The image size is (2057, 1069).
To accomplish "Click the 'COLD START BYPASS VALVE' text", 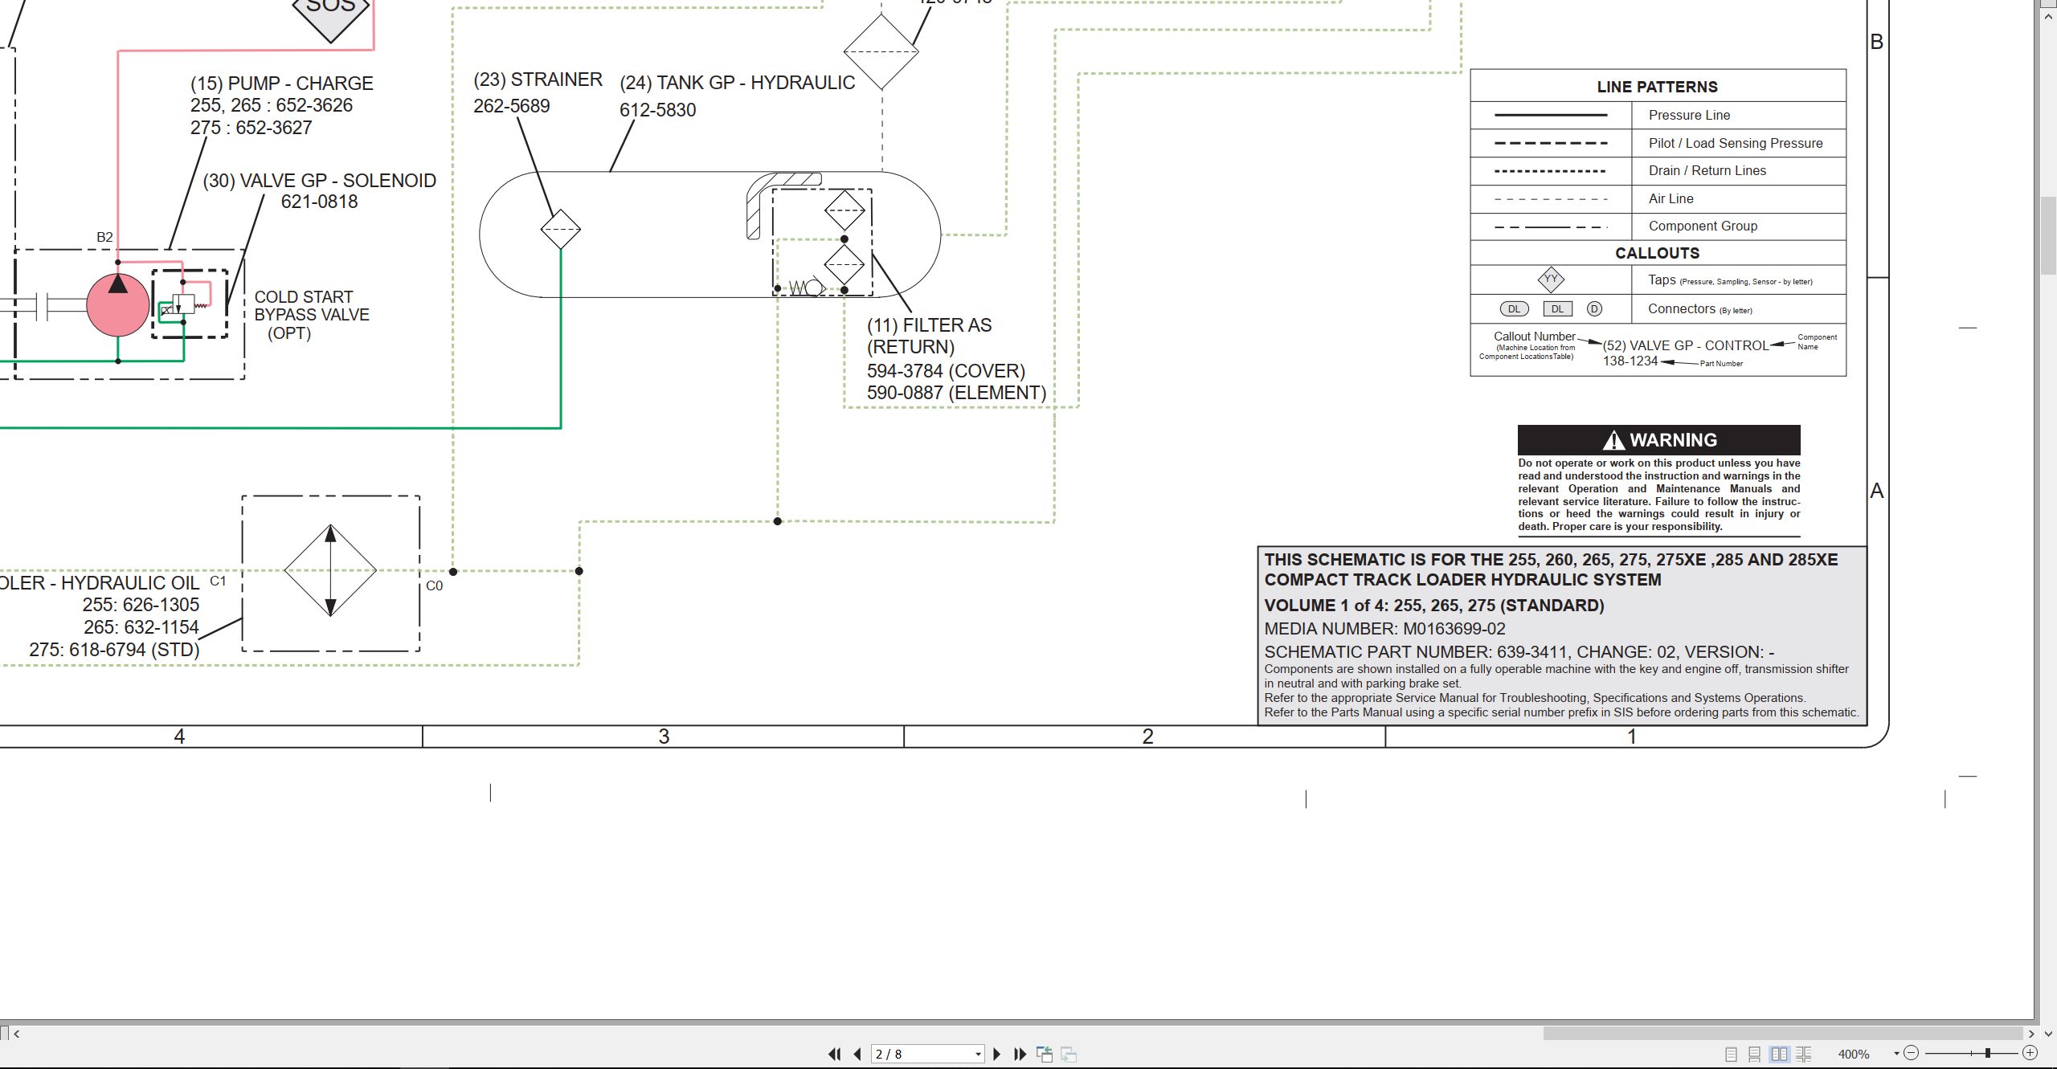I will 312,306.
